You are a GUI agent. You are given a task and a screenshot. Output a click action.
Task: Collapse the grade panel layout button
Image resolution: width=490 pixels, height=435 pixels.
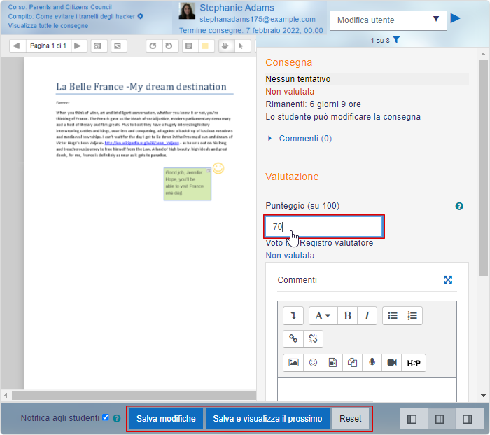[x=467, y=419]
